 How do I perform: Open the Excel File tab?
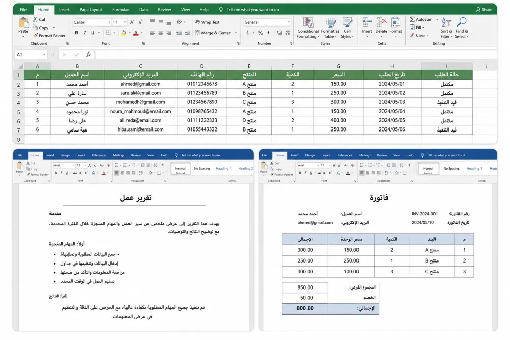coord(23,9)
